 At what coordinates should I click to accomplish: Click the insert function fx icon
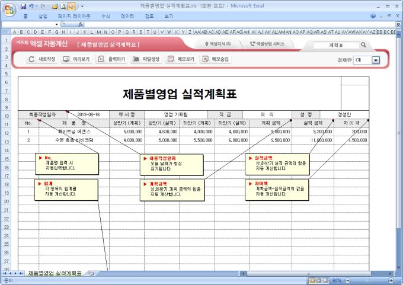(x=81, y=24)
